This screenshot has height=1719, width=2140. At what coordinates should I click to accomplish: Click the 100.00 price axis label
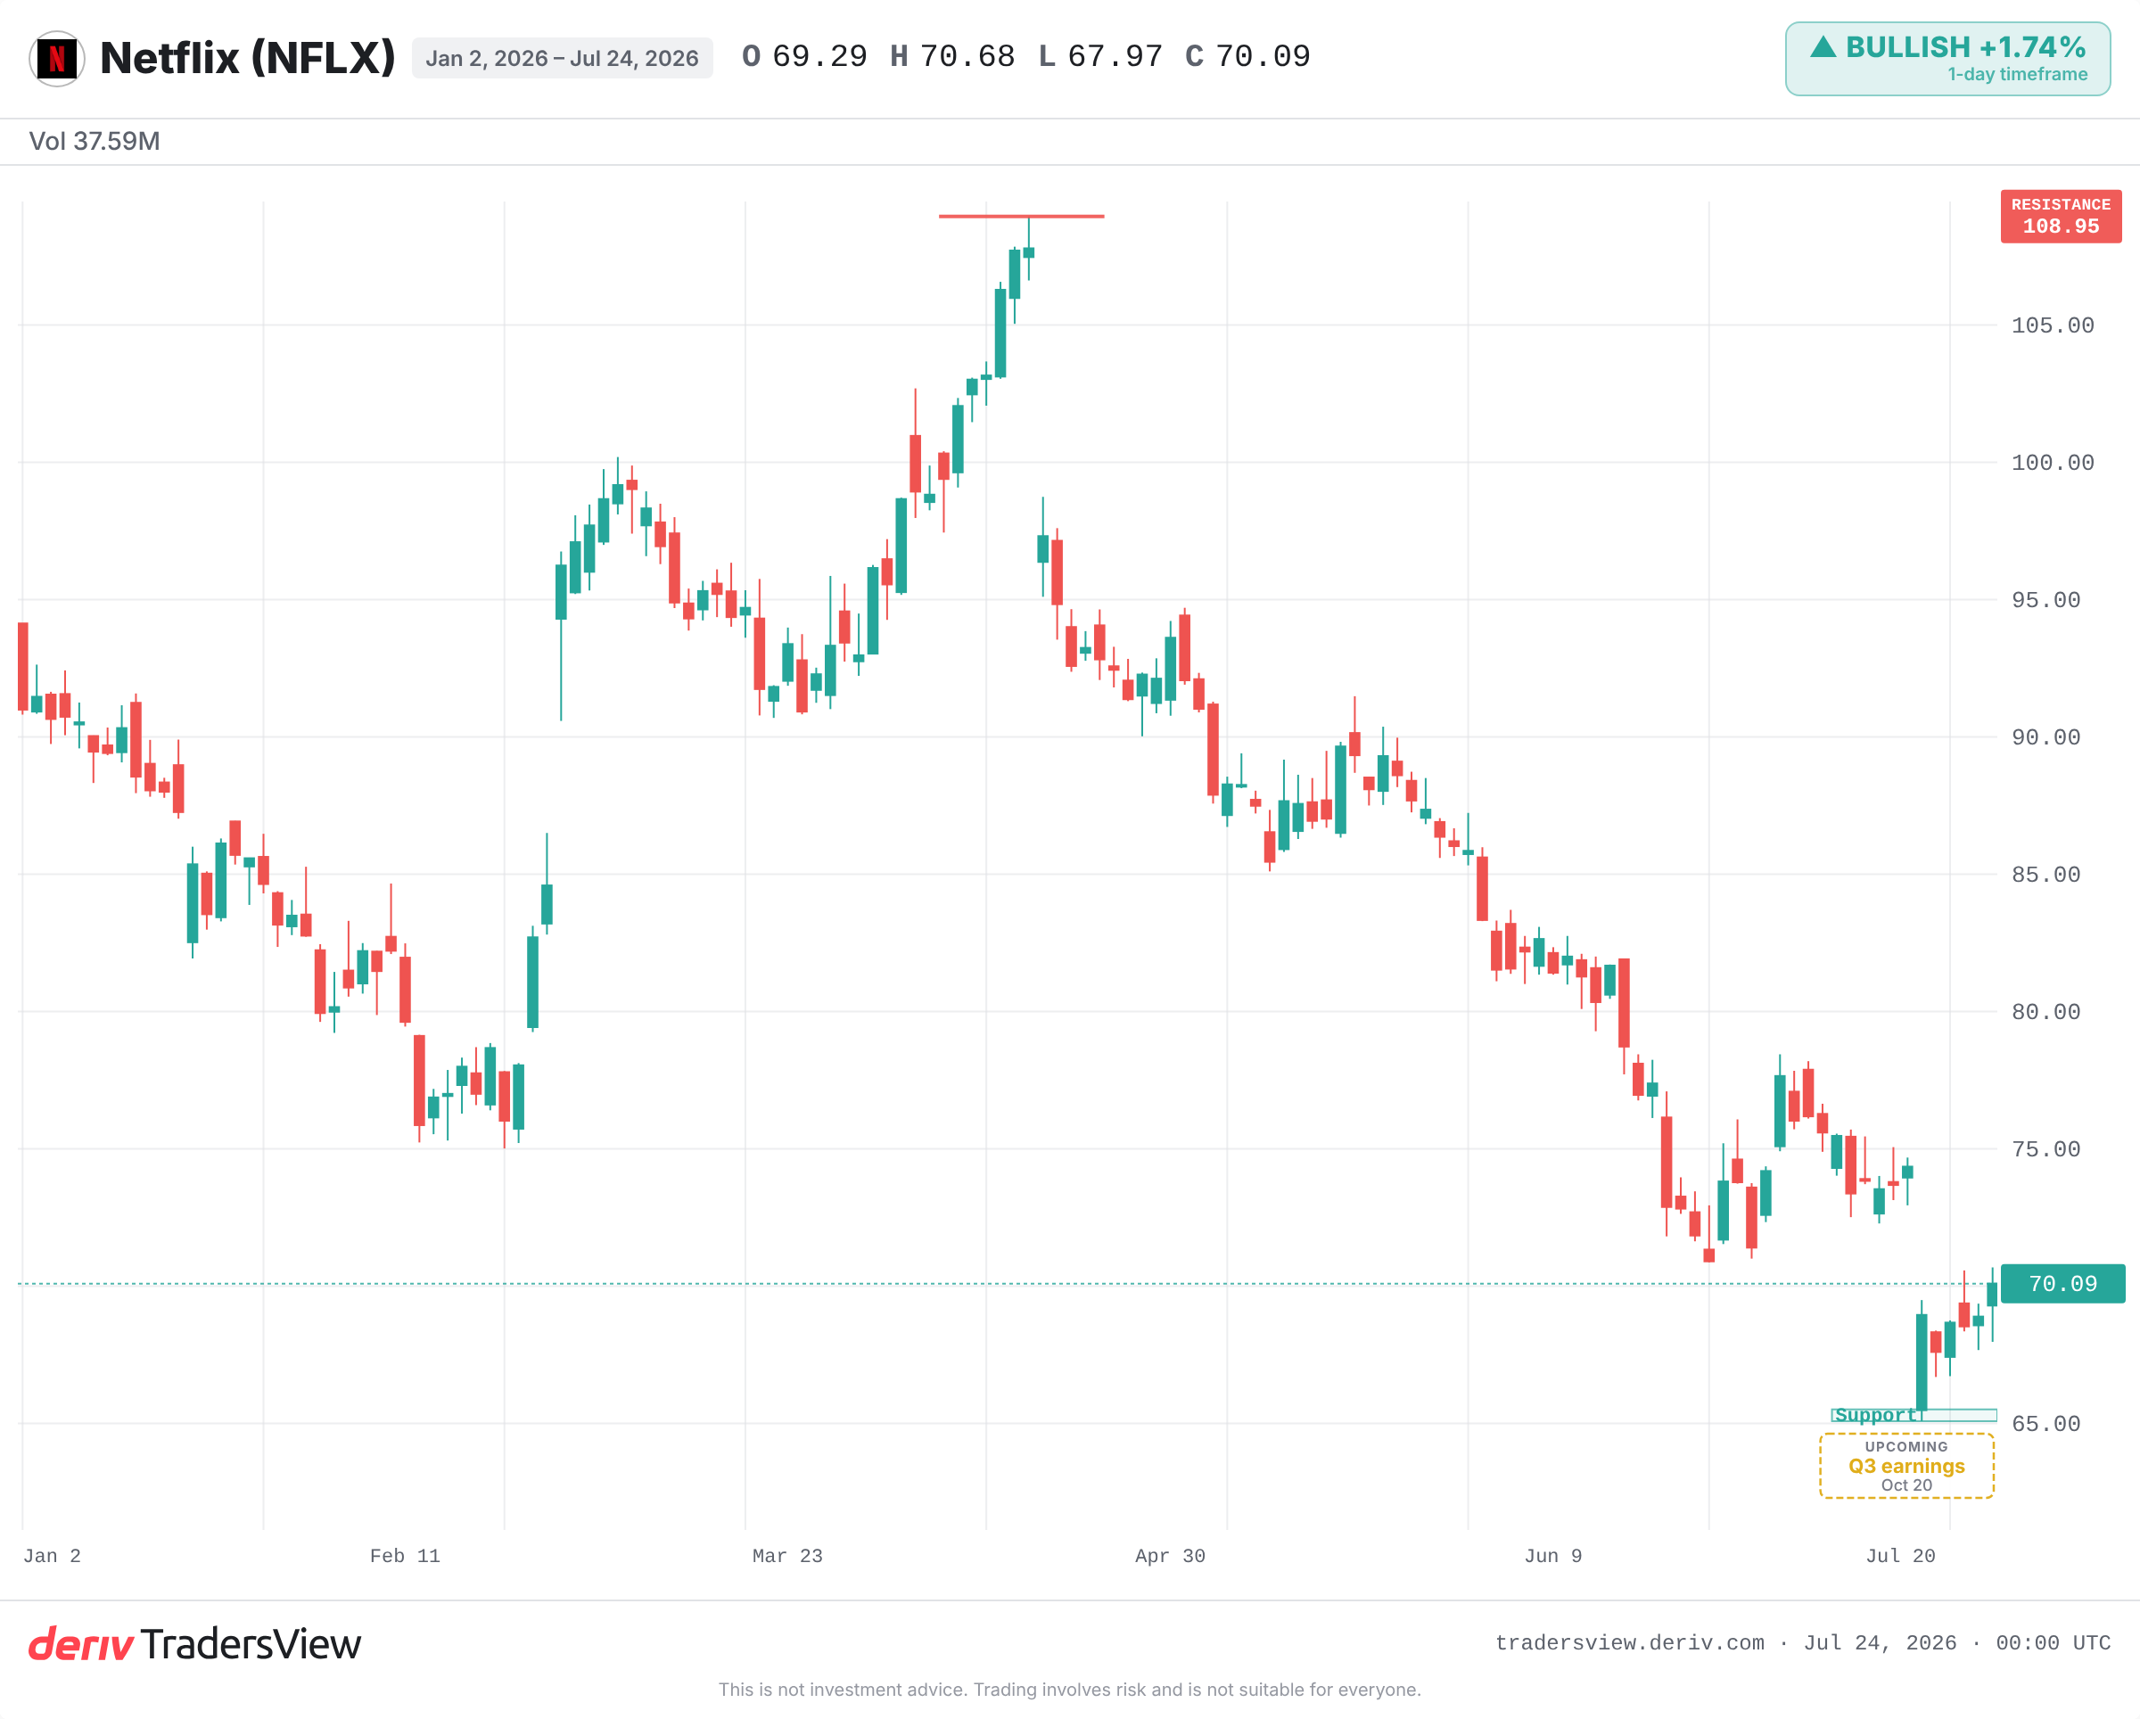point(2053,463)
